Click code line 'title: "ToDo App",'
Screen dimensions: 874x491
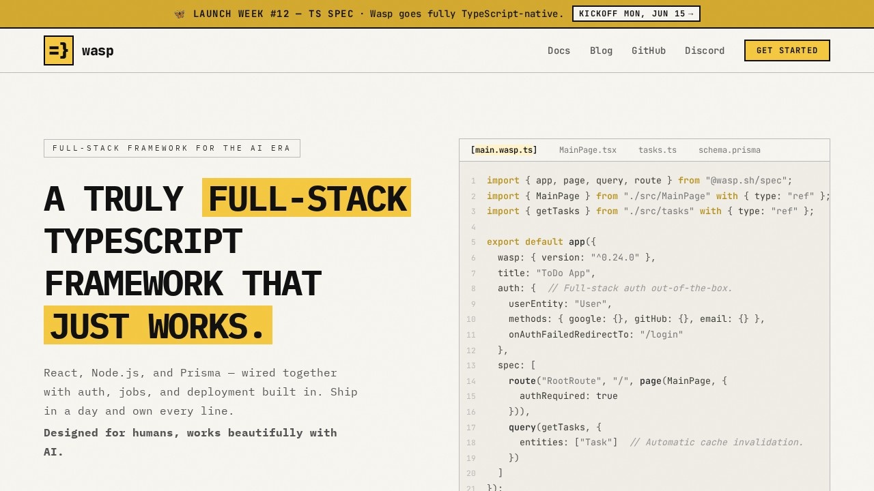[547, 273]
